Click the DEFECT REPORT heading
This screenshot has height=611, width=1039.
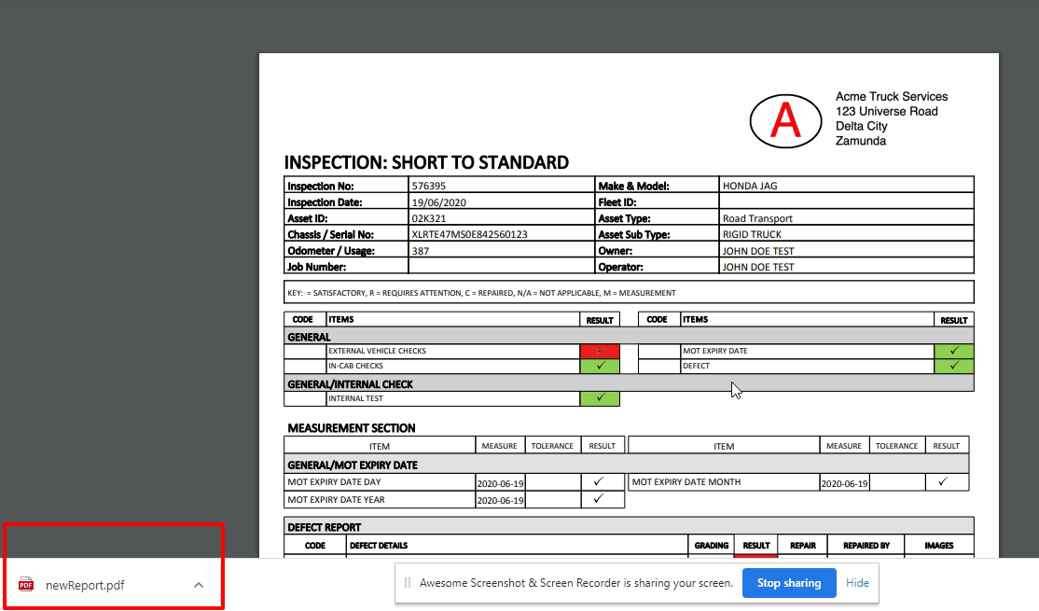[x=324, y=527]
